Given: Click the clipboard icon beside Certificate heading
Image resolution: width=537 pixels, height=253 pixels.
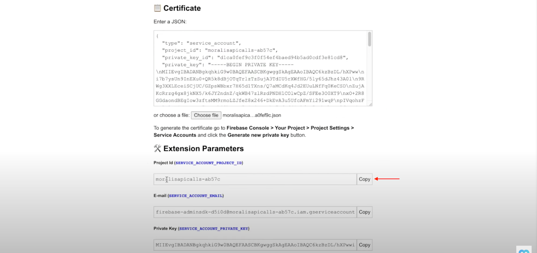Looking at the screenshot, I should [157, 7].
